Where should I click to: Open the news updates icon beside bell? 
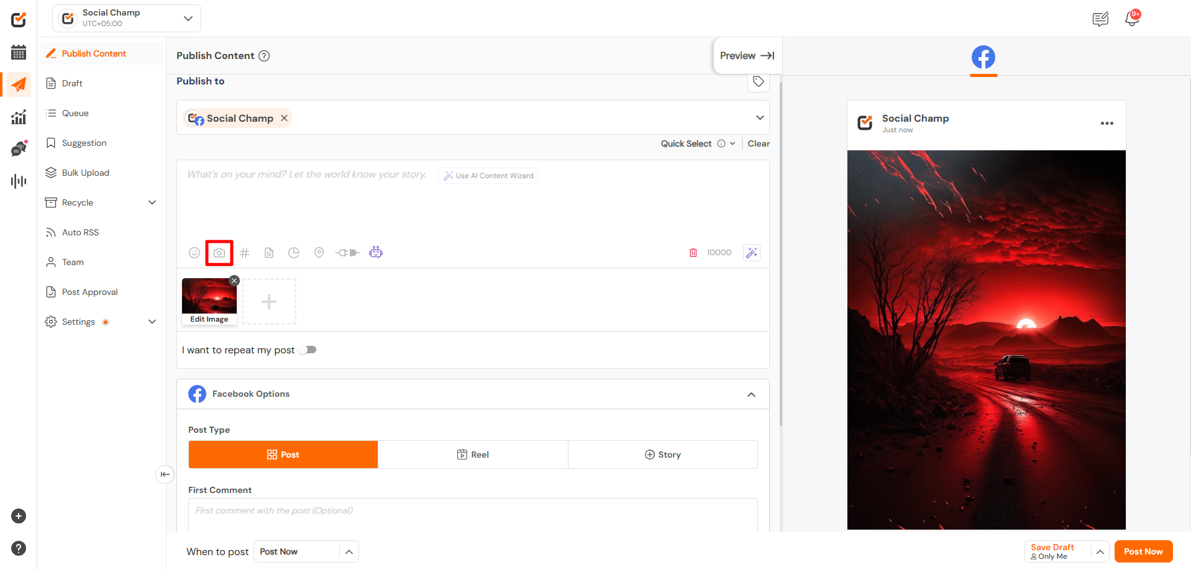click(x=1100, y=19)
